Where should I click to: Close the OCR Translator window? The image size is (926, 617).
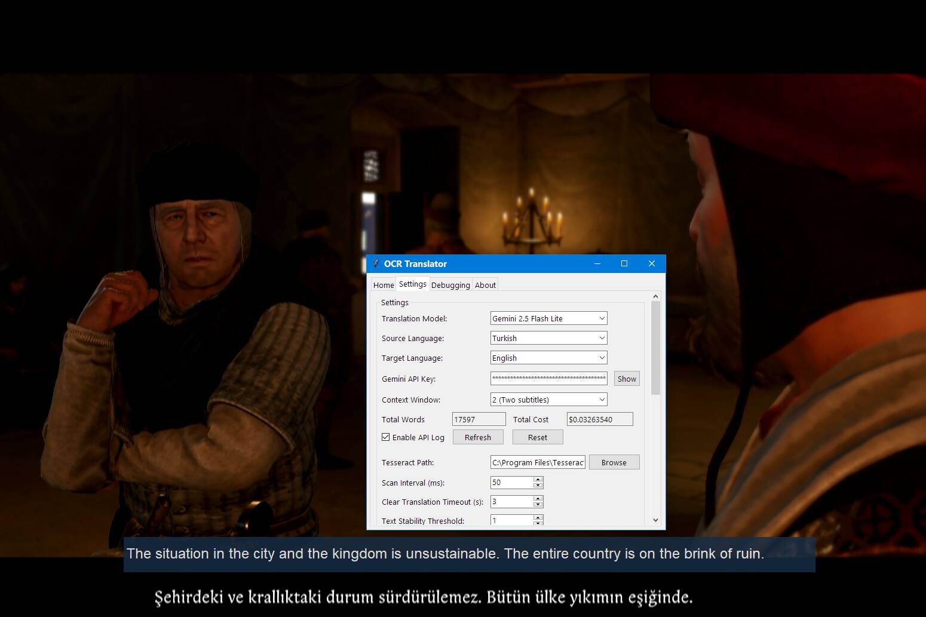pos(652,263)
